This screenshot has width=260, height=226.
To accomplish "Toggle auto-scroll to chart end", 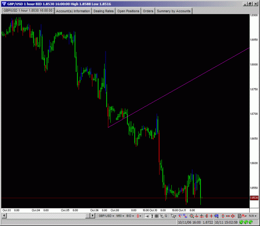I will coord(147,216).
